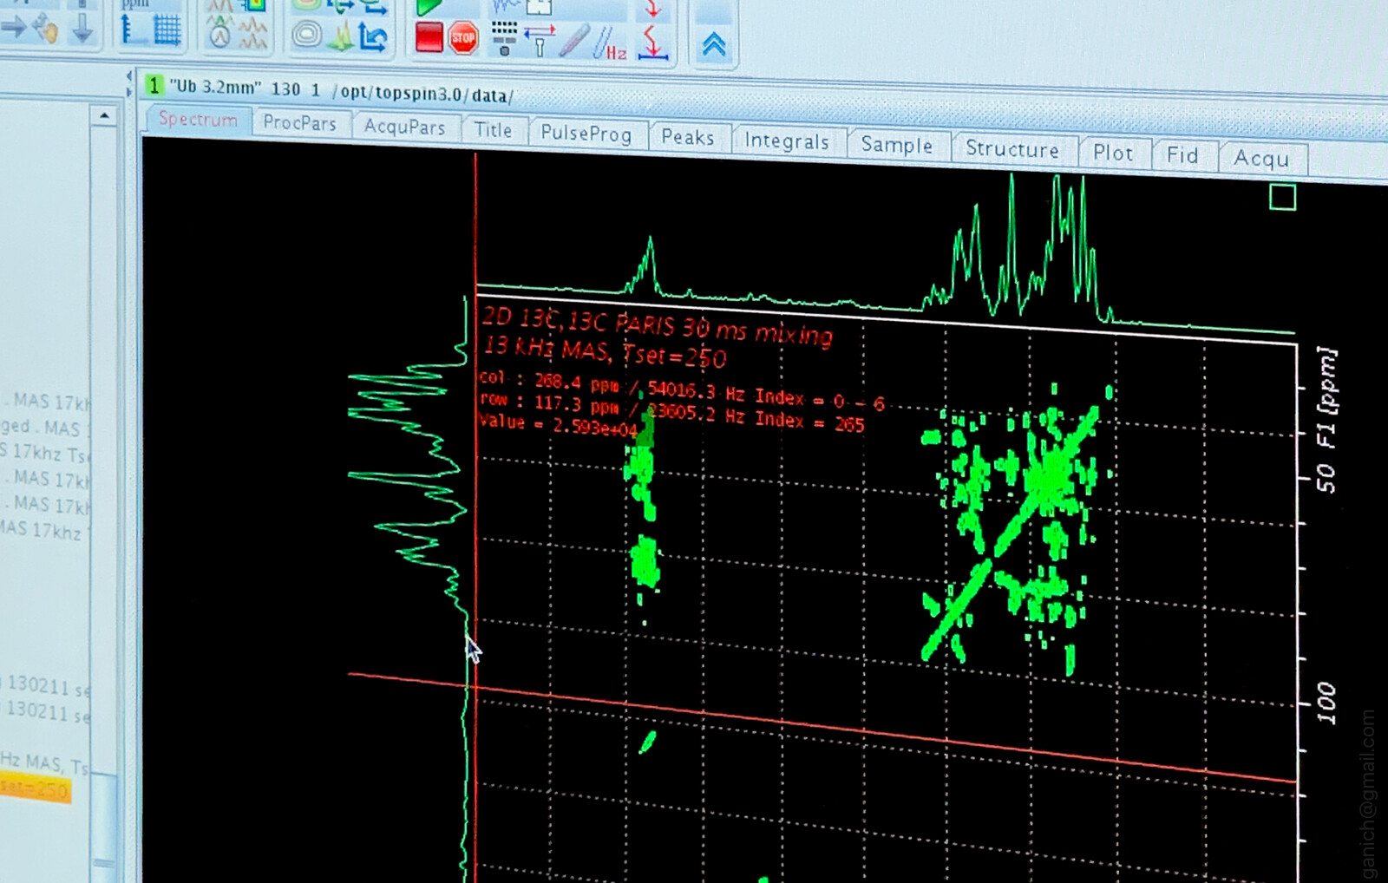Viewport: 1388px width, 883px height.
Task: Select the thermometer temperature control icon
Action: (x=576, y=42)
